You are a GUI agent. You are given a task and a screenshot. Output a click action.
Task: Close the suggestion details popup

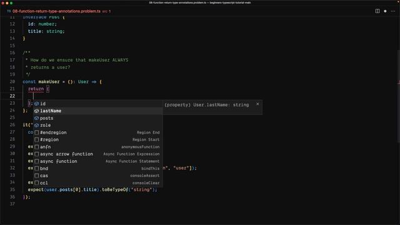pos(257,104)
